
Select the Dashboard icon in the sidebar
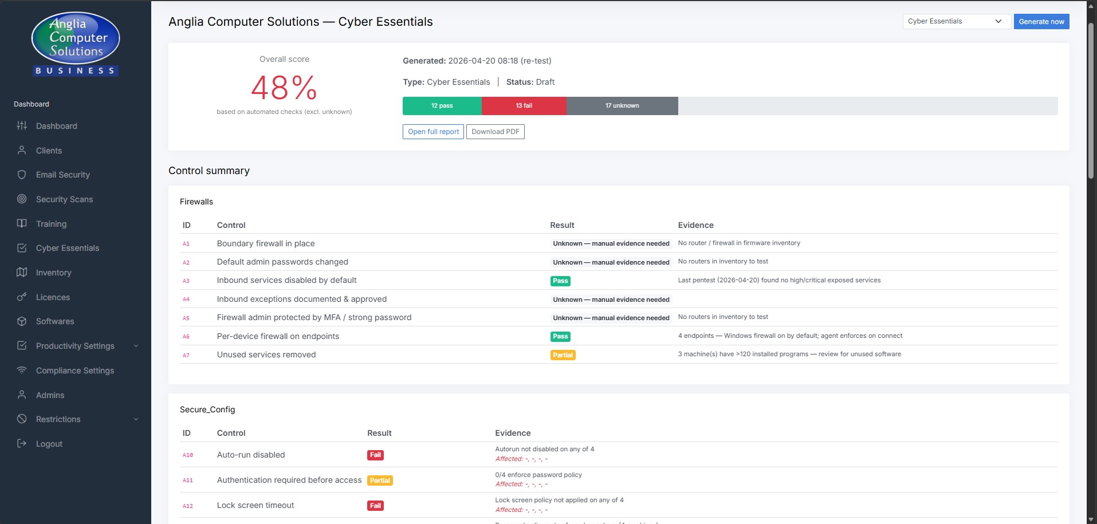pos(22,126)
